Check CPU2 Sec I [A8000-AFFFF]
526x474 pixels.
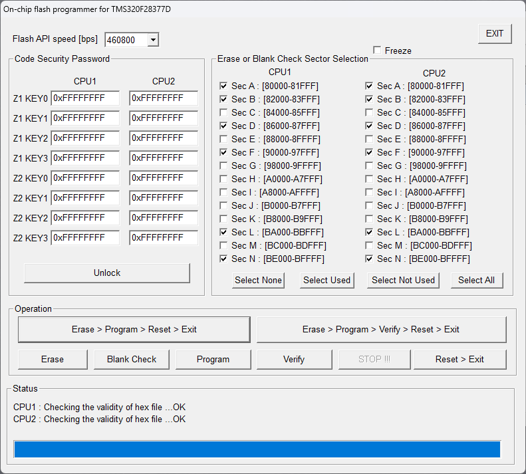369,192
